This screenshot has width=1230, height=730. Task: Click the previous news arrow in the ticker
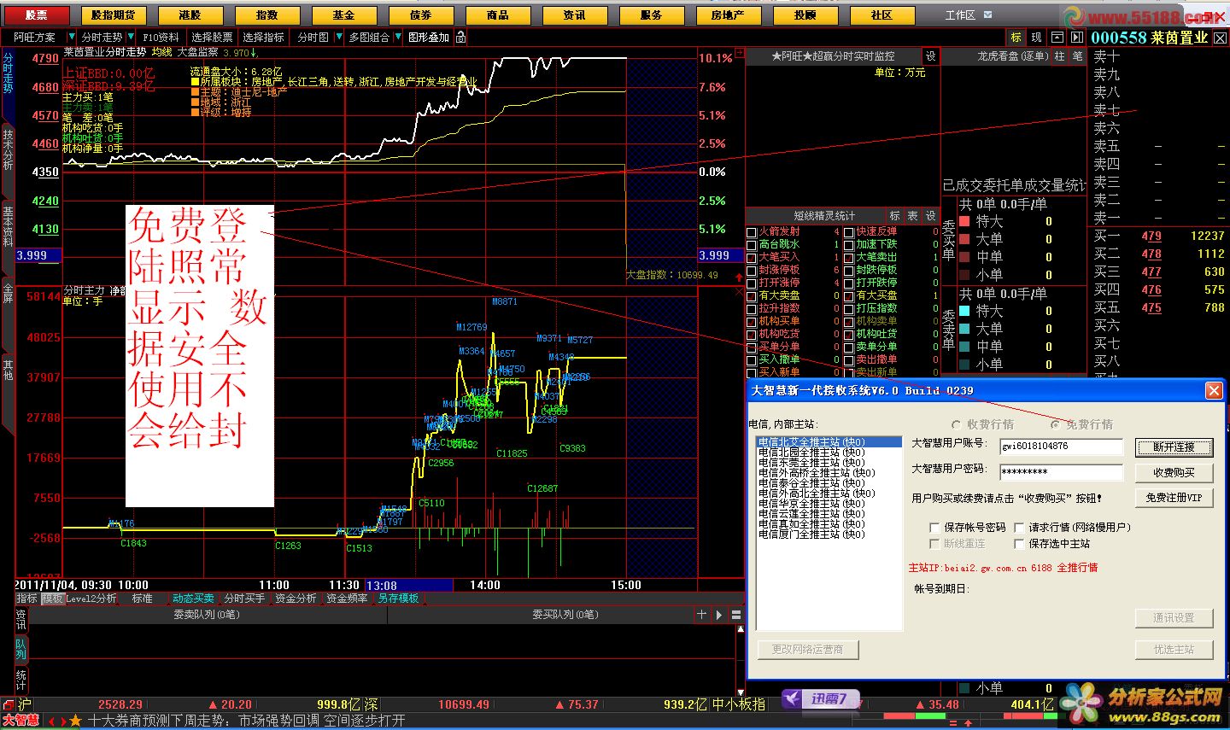pos(51,721)
